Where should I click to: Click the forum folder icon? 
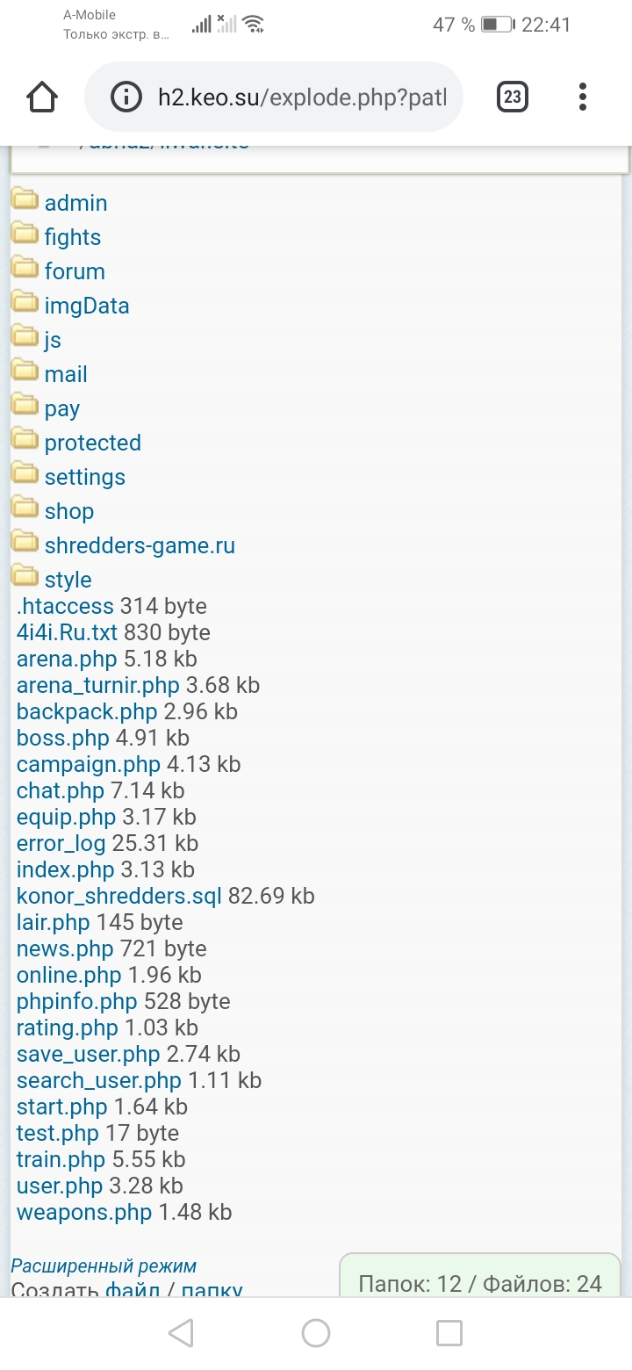[x=25, y=270]
